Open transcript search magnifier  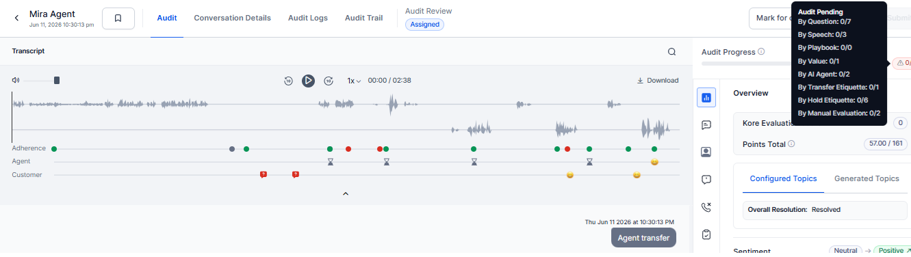click(672, 51)
